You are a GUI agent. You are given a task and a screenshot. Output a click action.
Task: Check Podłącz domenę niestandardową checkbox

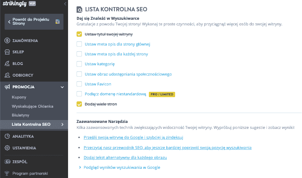pos(79,94)
